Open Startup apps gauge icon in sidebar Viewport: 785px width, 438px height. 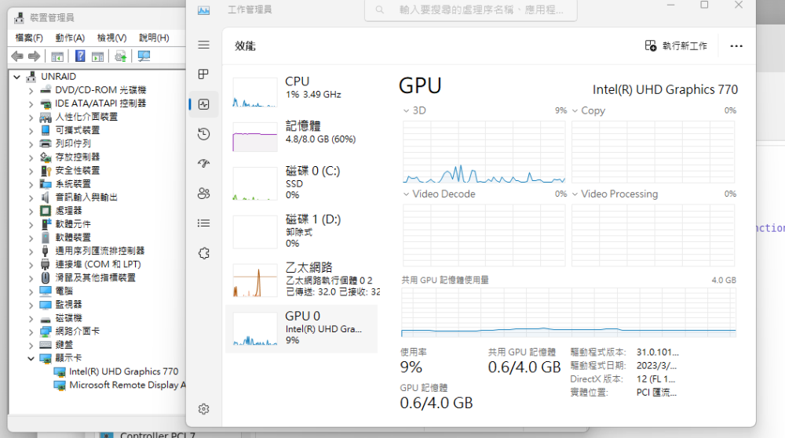pos(204,163)
